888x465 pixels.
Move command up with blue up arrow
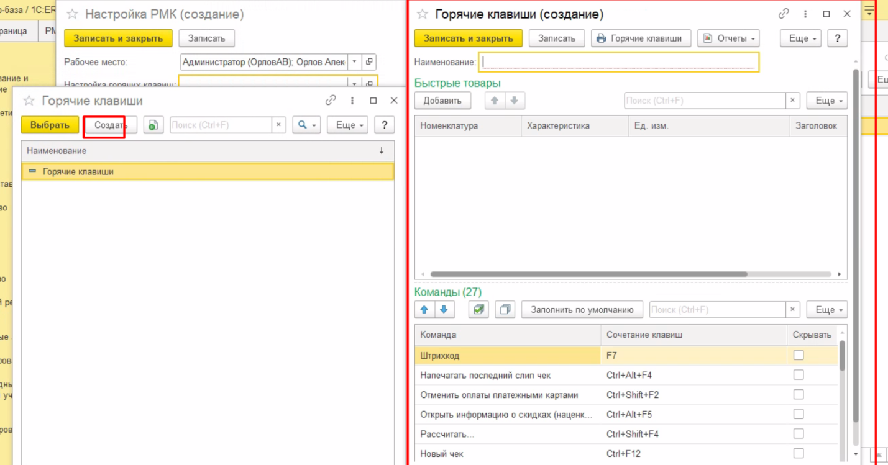tap(424, 309)
